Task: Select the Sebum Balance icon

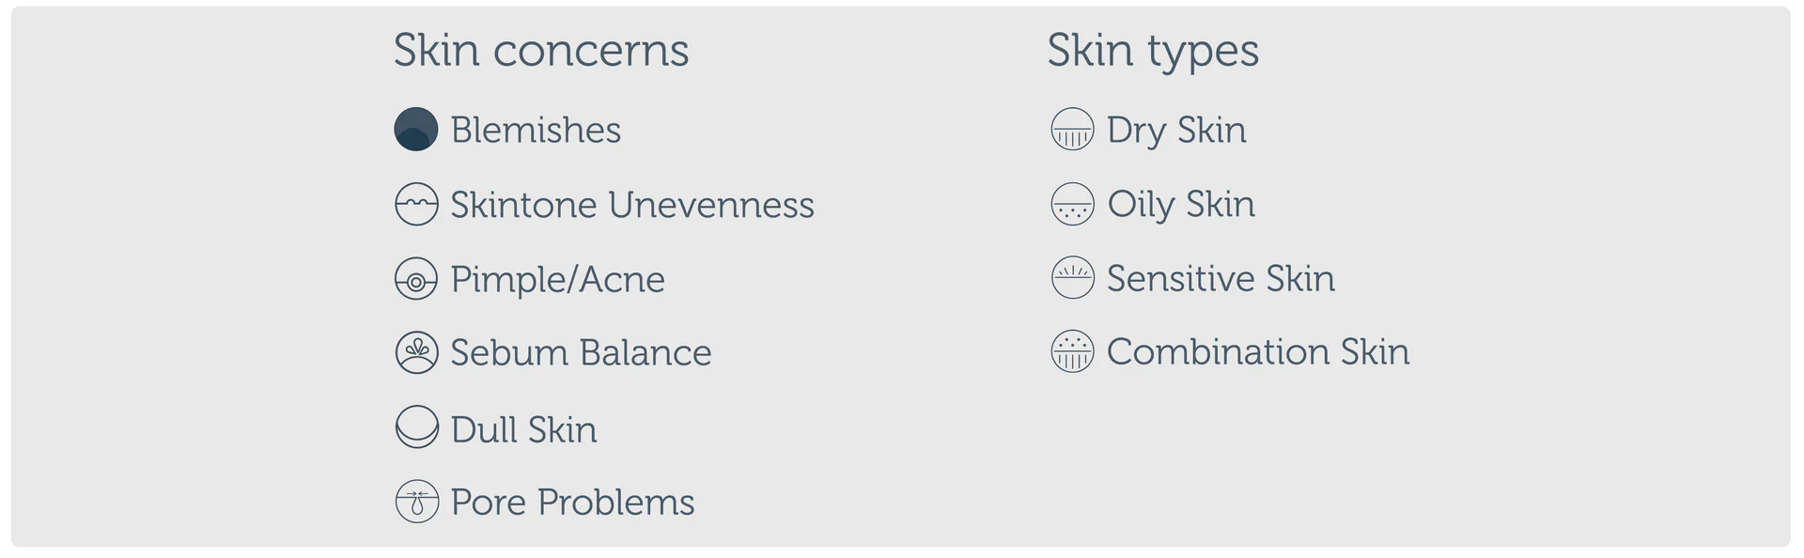Action: (415, 353)
